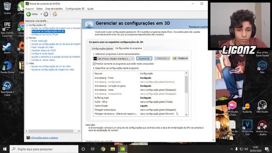Select Filtragem anisotrópica setting row
Image resolution: width=272 pixels, height=153 pixels.
[x=139, y=110]
